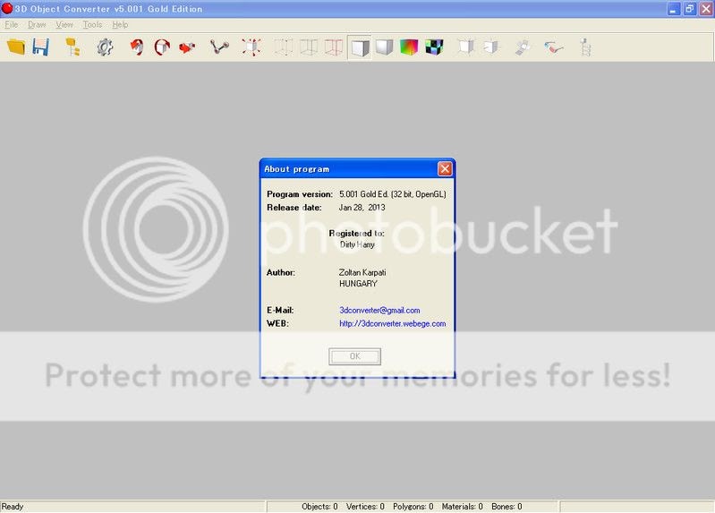Open the Help menu
Screen dimensions: 715x513
tap(120, 25)
